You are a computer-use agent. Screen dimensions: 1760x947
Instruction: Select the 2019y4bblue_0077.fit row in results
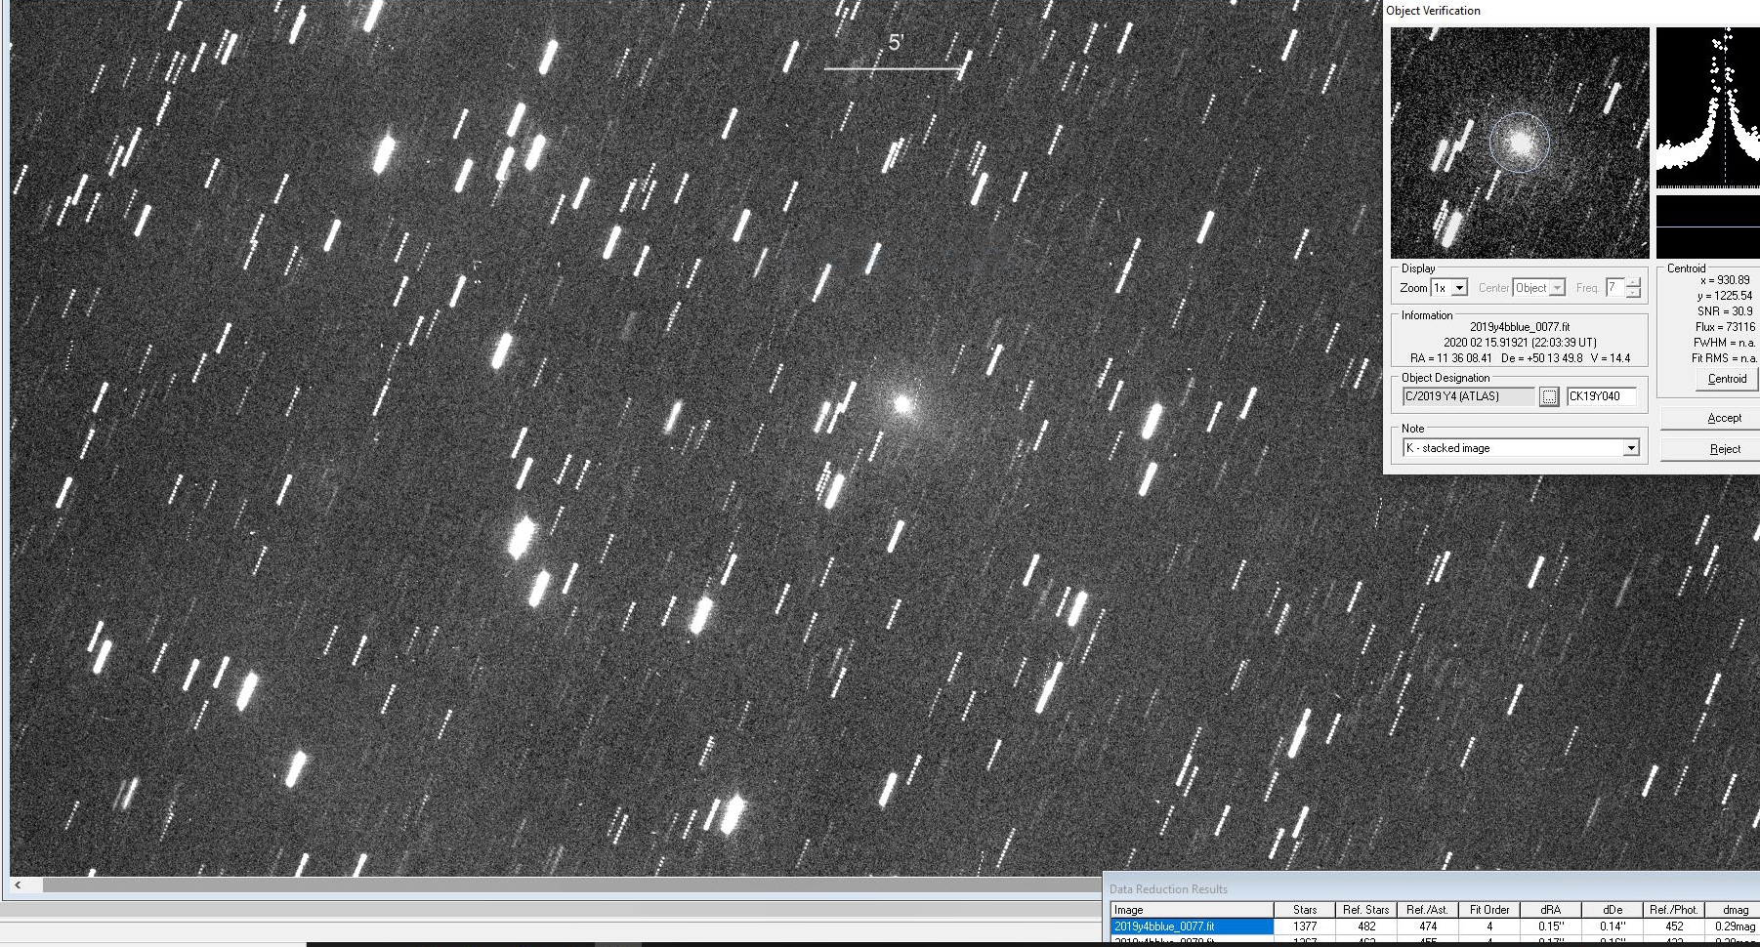[1192, 926]
